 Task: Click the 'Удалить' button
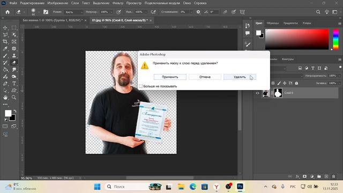[240, 77]
